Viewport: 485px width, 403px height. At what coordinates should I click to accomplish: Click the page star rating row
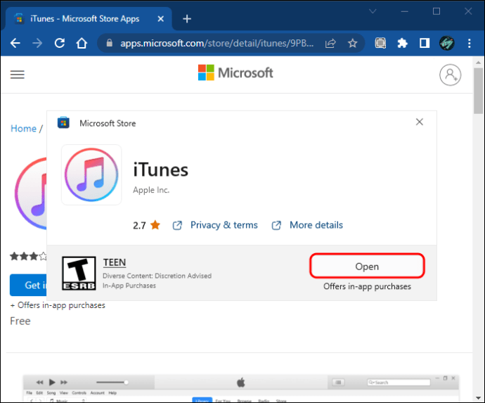[28, 256]
